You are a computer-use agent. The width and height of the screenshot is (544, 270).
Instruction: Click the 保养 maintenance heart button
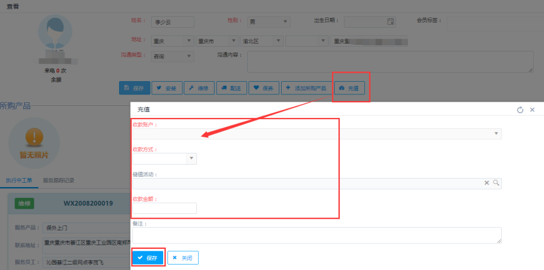pyautogui.click(x=263, y=88)
